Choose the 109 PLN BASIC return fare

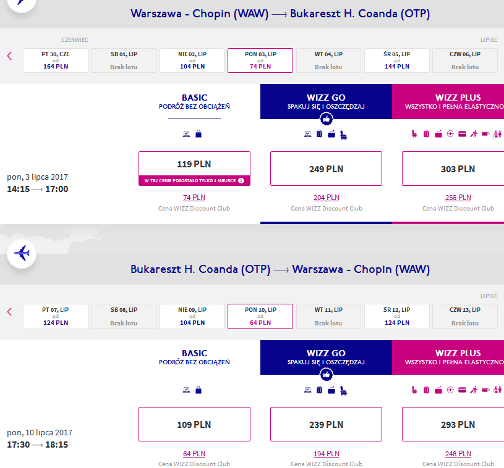pos(194,424)
